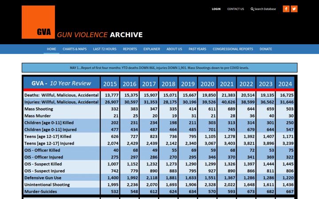Open the Twitter page icon
This screenshot has height=199, width=319.
(294, 9)
